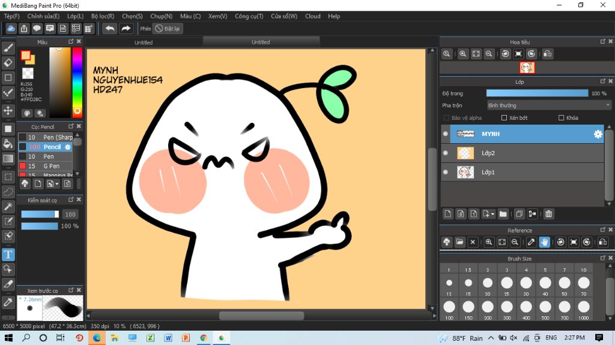Enable the Xén bớt clipping checkbox
This screenshot has width=615, height=345.
pos(504,118)
